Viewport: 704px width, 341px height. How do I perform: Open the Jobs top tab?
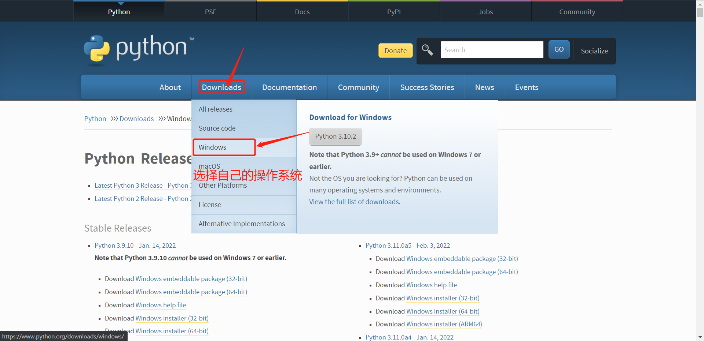pos(485,12)
